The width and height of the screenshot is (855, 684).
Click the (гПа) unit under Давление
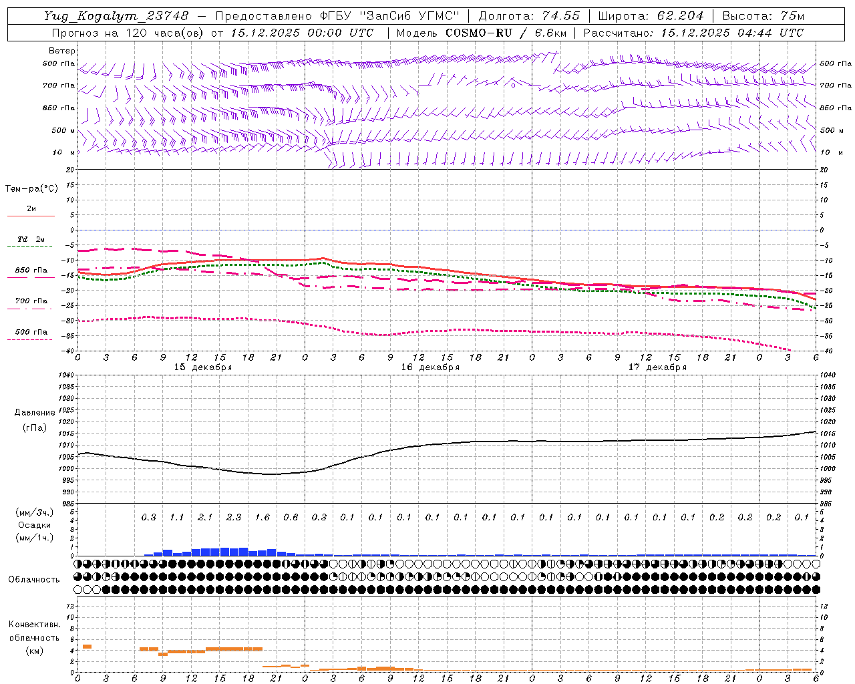click(x=35, y=428)
